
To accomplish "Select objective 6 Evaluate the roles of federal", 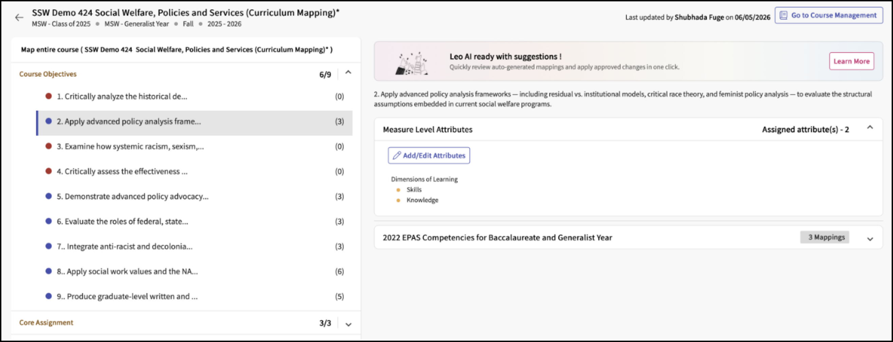I will point(194,222).
